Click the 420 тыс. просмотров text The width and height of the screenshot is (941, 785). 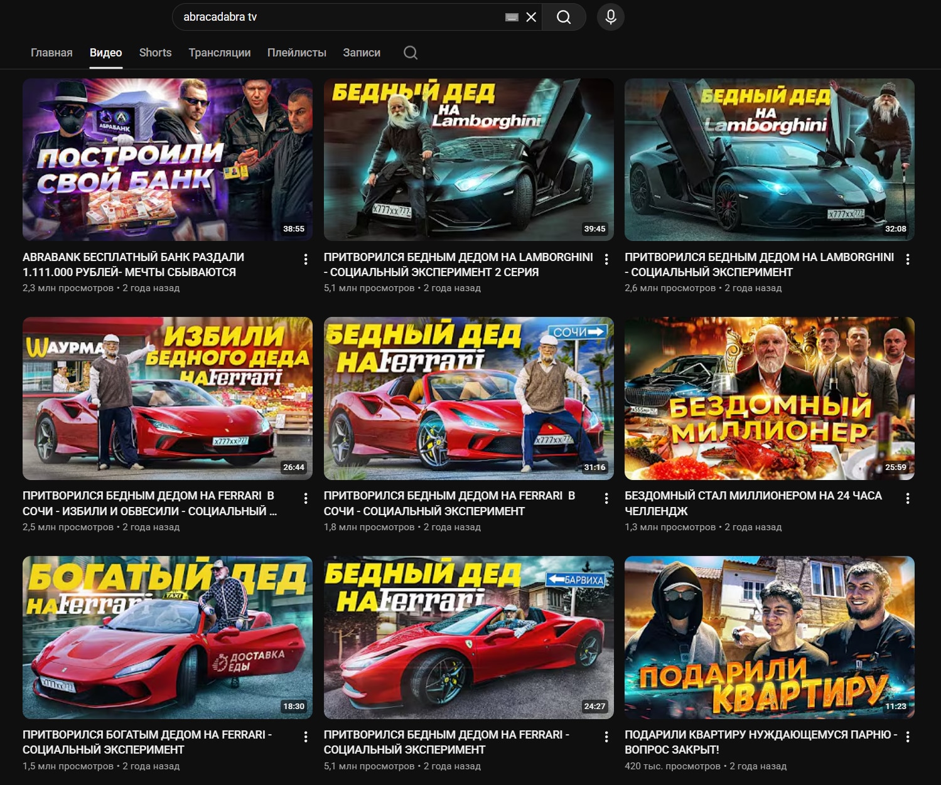(672, 766)
